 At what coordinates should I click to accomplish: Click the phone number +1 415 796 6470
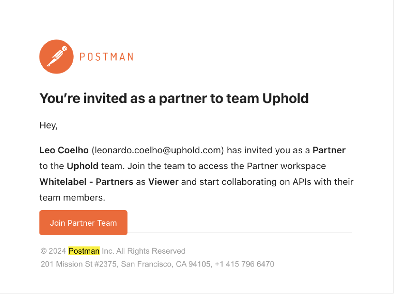pyautogui.click(x=244, y=264)
